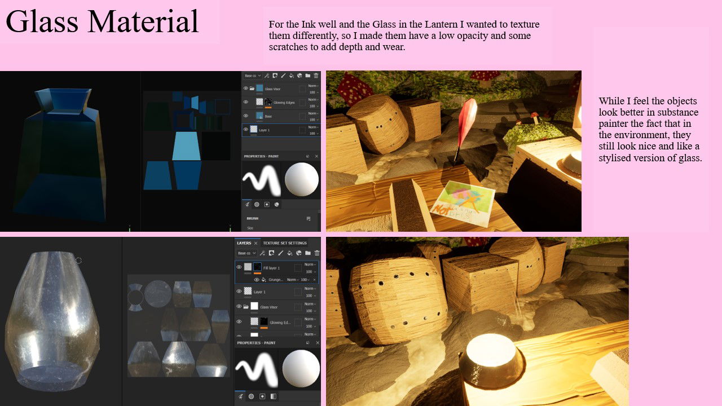This screenshot has height=406, width=722.
Task: Select the alpha circle icon in lower Properties panel
Action: tap(251, 396)
